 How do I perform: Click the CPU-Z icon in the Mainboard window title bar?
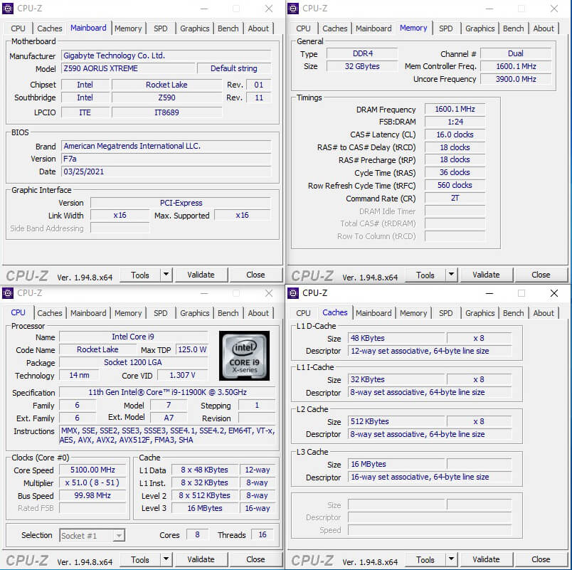coord(9,9)
